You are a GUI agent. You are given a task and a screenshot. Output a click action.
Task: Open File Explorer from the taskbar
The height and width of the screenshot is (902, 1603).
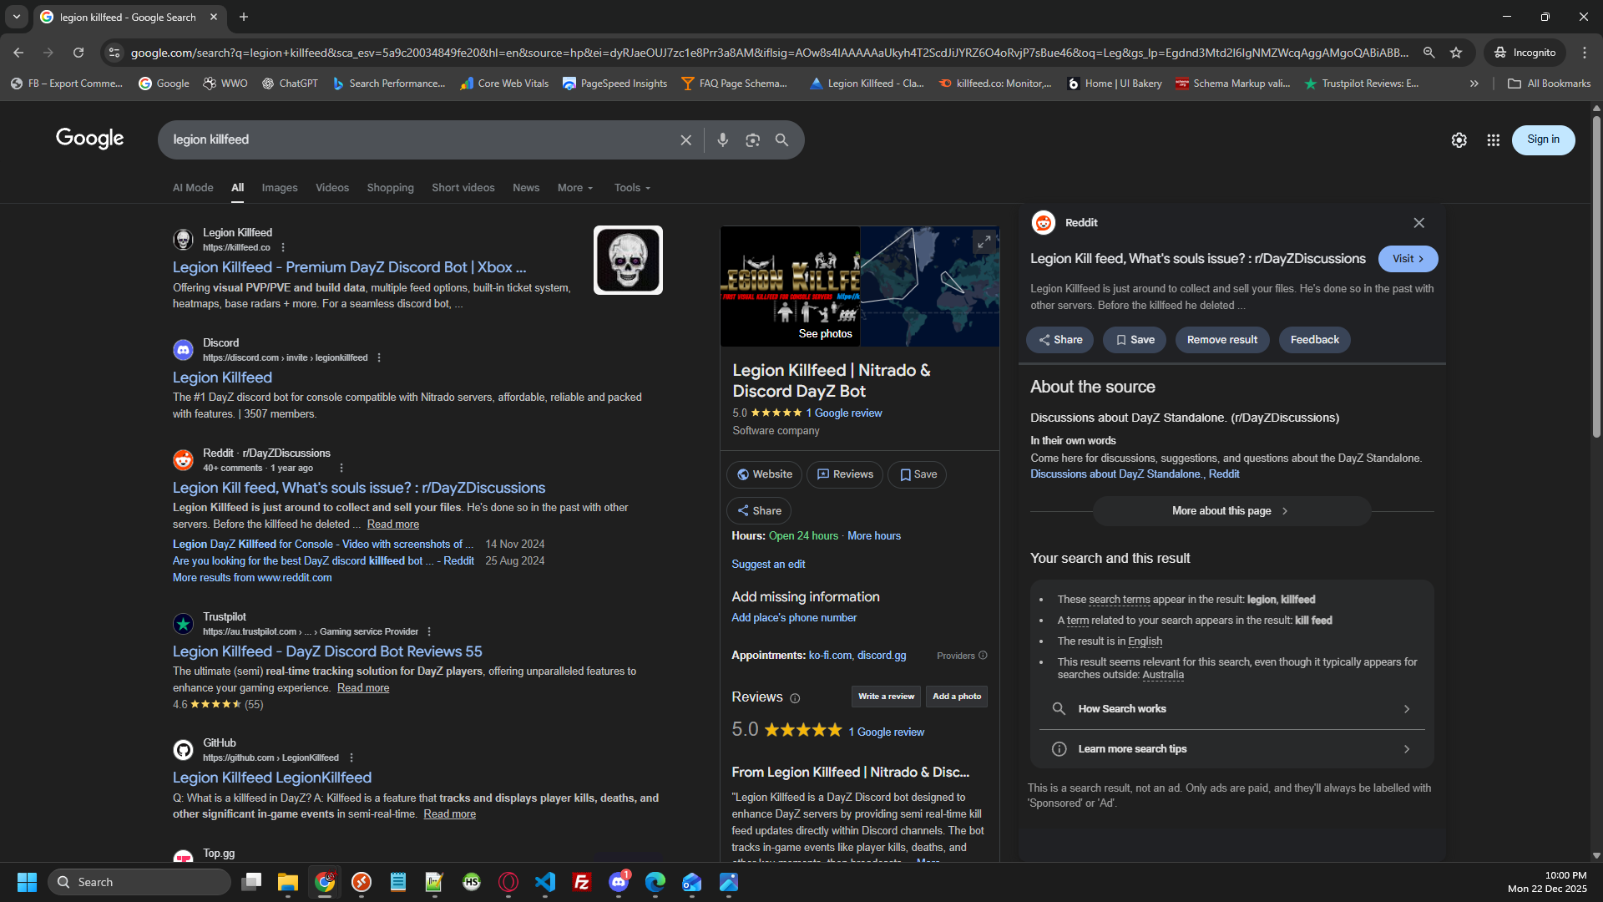click(288, 882)
